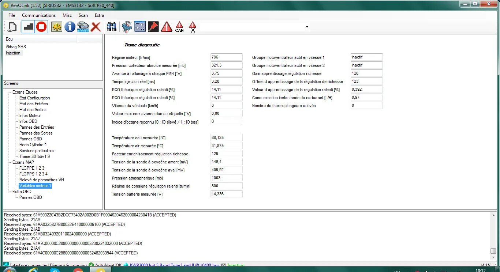The image size is (500, 272).
Task: Open Services particuliers screen
Action: [x=37, y=151]
